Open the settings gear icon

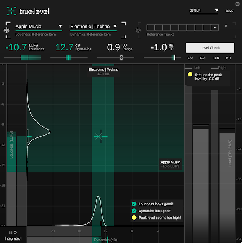click(237, 4)
